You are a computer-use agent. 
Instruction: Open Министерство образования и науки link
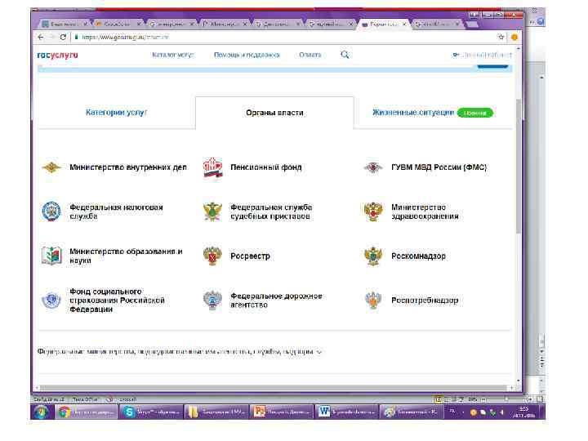[126, 256]
